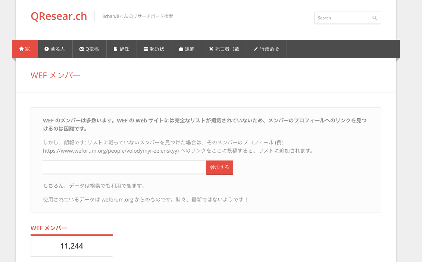
Task: Click the QResear.ch site logo
Action: 59,16
